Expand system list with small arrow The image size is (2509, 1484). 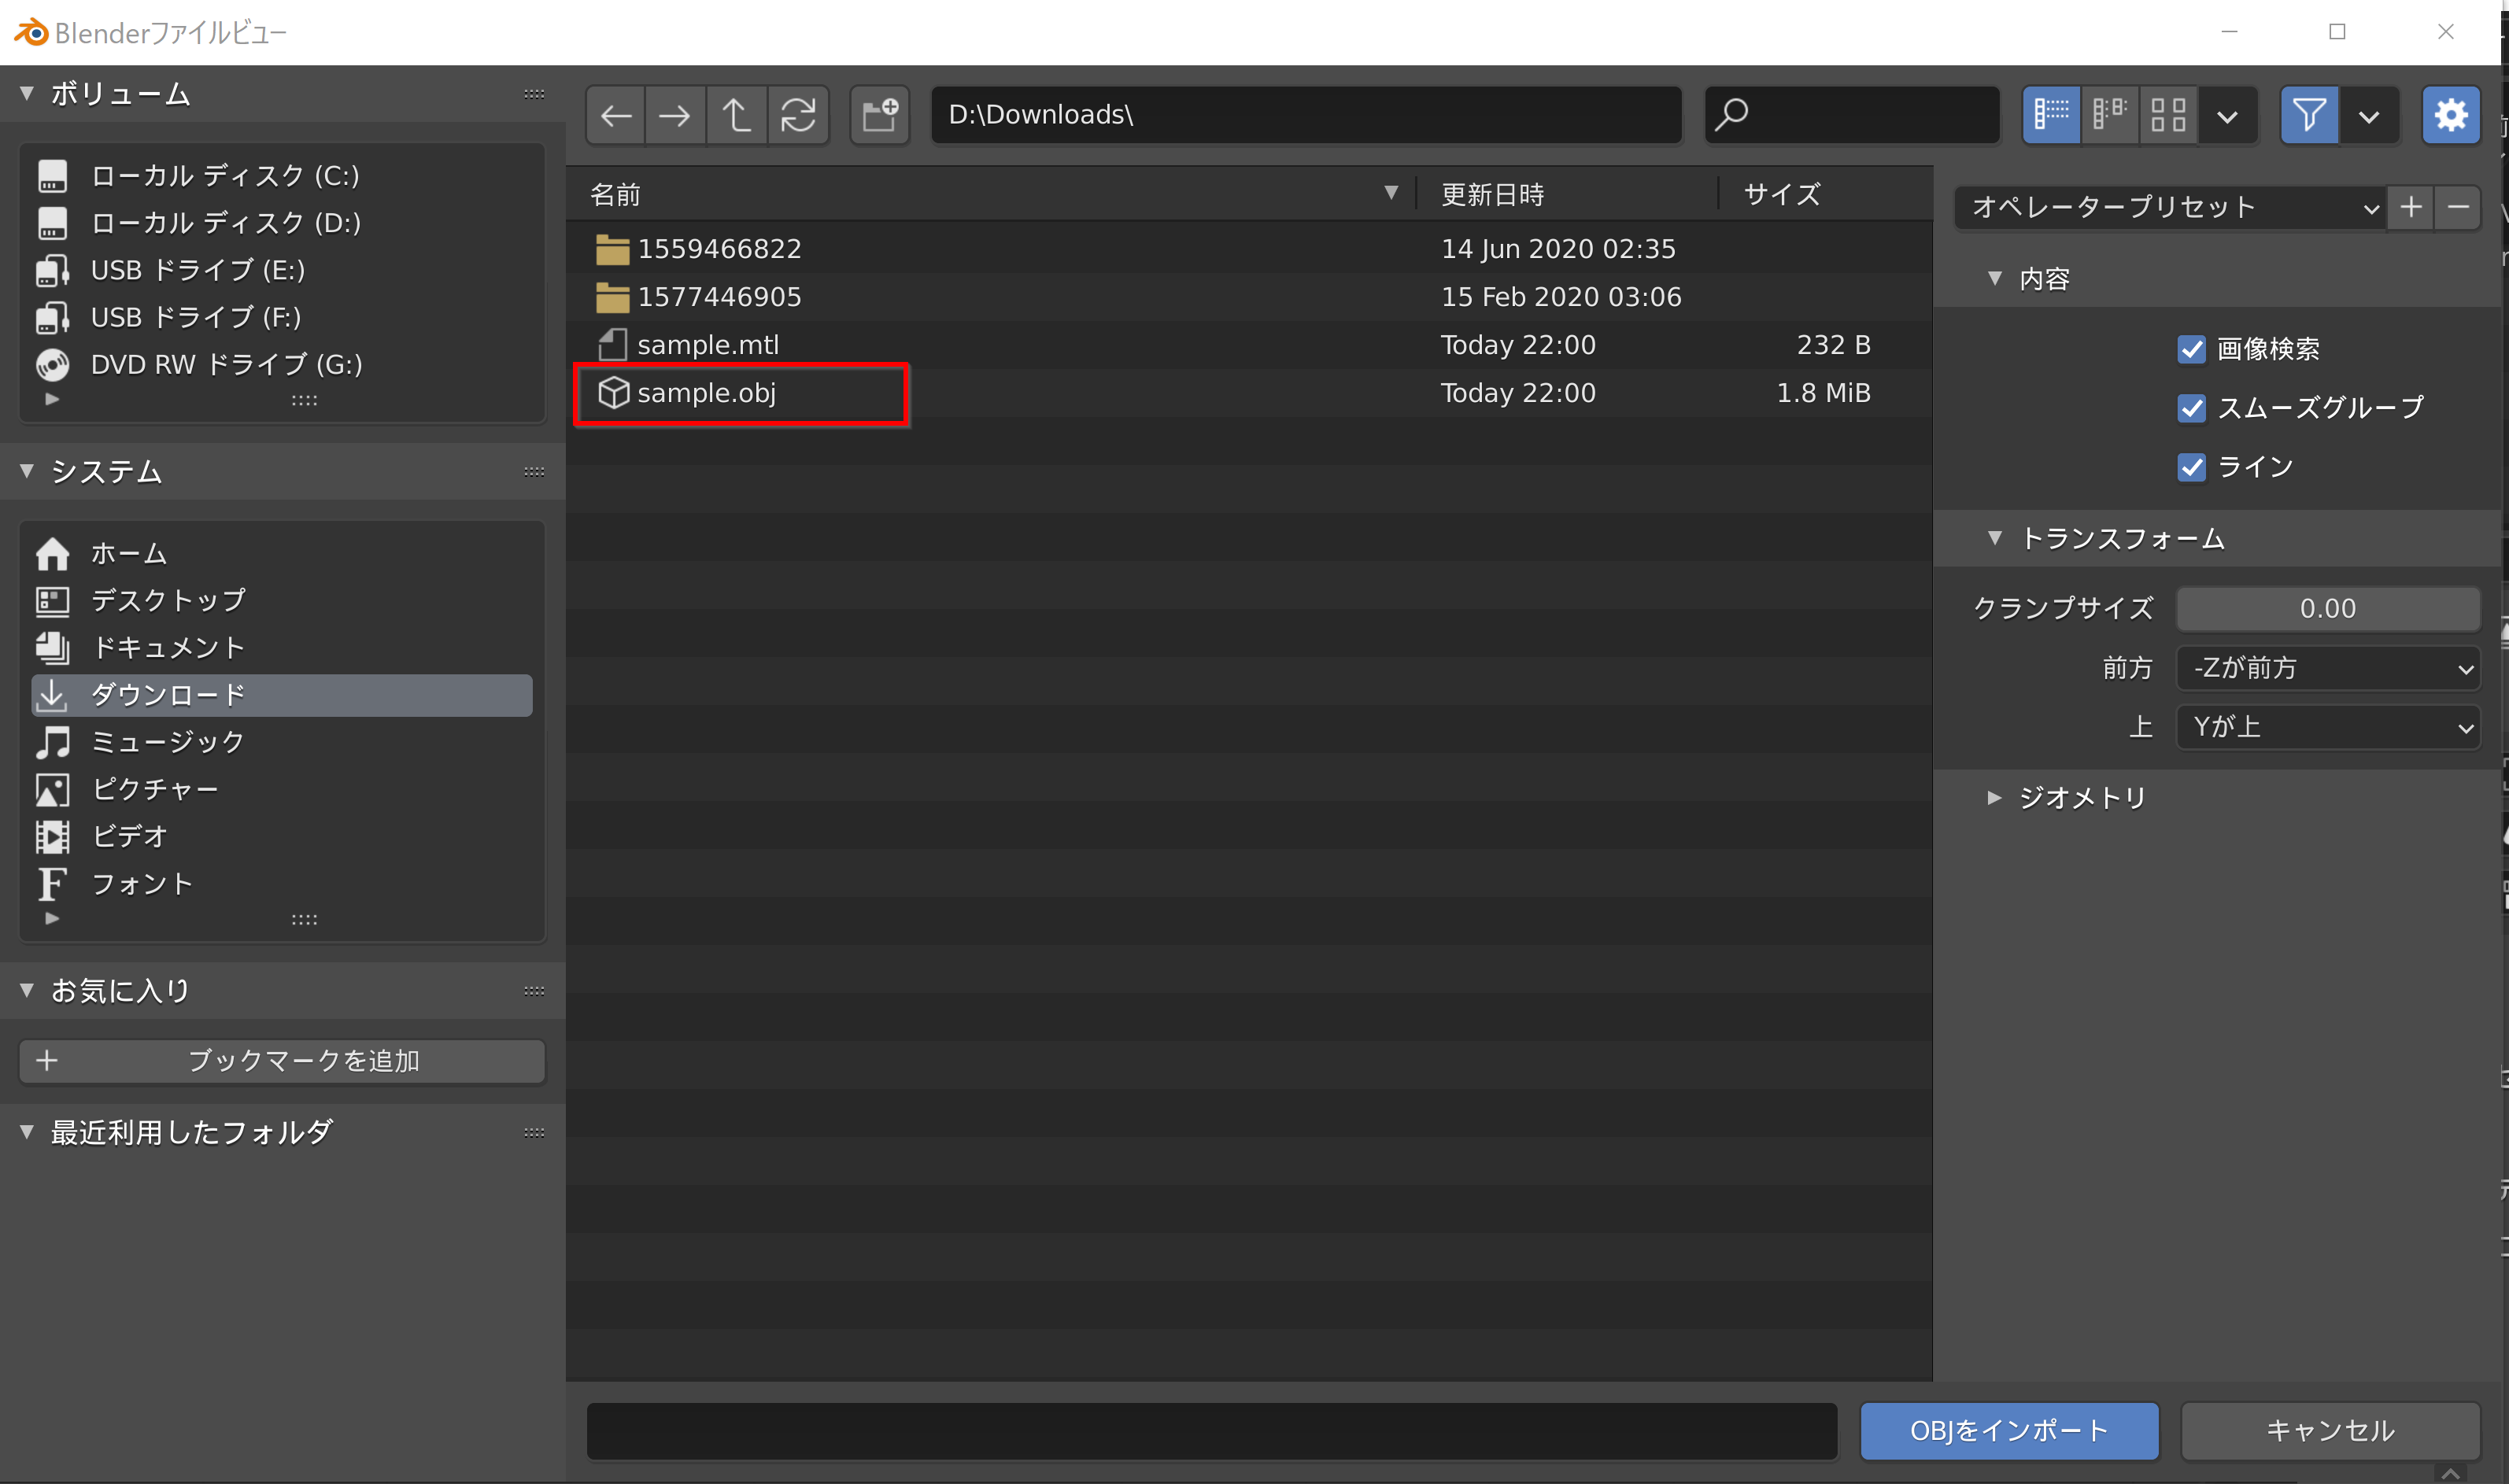pos(52,918)
